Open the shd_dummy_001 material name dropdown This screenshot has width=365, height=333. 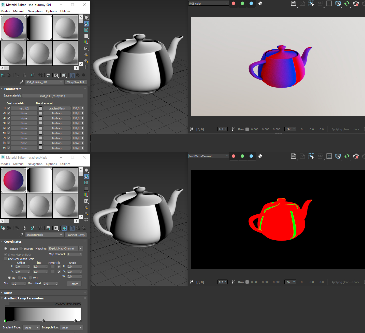[44, 82]
